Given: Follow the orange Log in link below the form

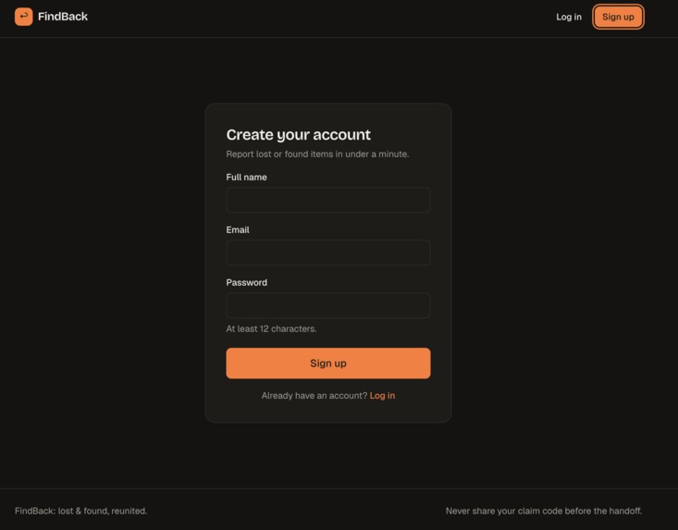Looking at the screenshot, I should (382, 396).
